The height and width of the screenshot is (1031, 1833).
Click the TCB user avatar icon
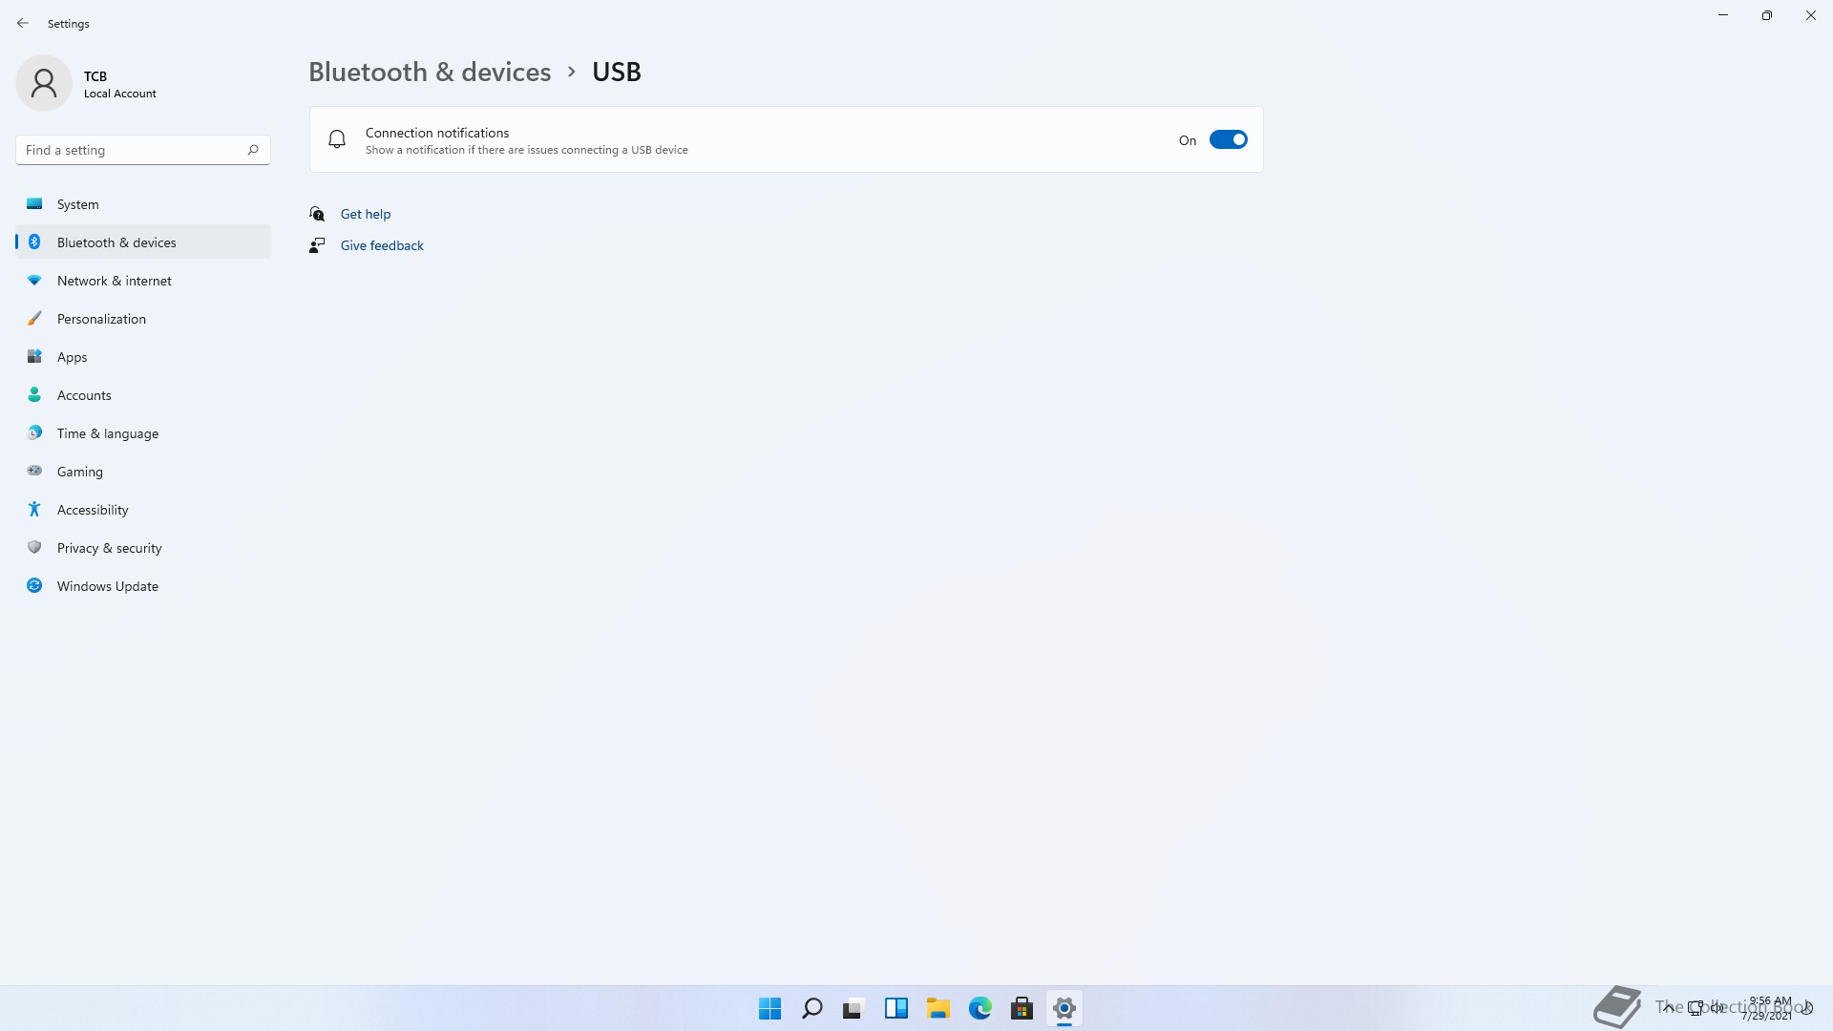pos(44,83)
